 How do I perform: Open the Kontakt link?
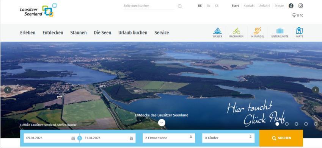click(x=249, y=6)
